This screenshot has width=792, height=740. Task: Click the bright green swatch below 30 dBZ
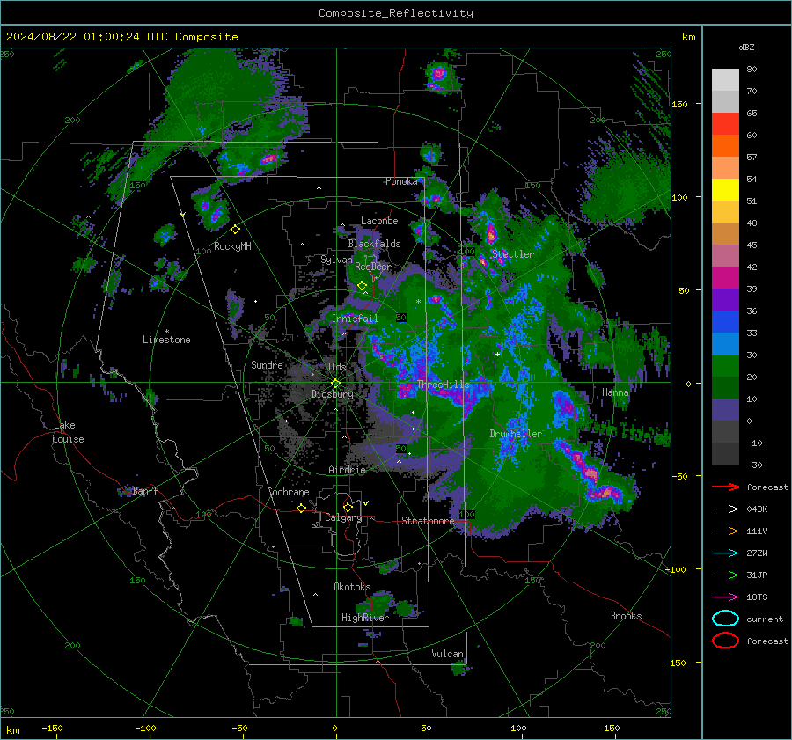pos(725,366)
